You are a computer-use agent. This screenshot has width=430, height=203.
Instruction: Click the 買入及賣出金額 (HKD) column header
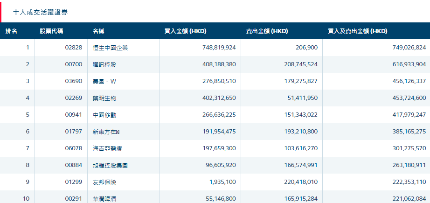(358, 31)
